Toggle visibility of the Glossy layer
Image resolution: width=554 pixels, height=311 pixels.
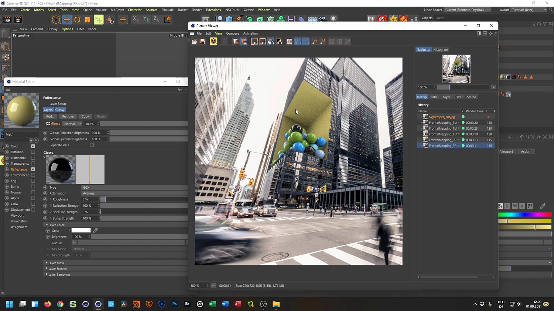coord(48,124)
